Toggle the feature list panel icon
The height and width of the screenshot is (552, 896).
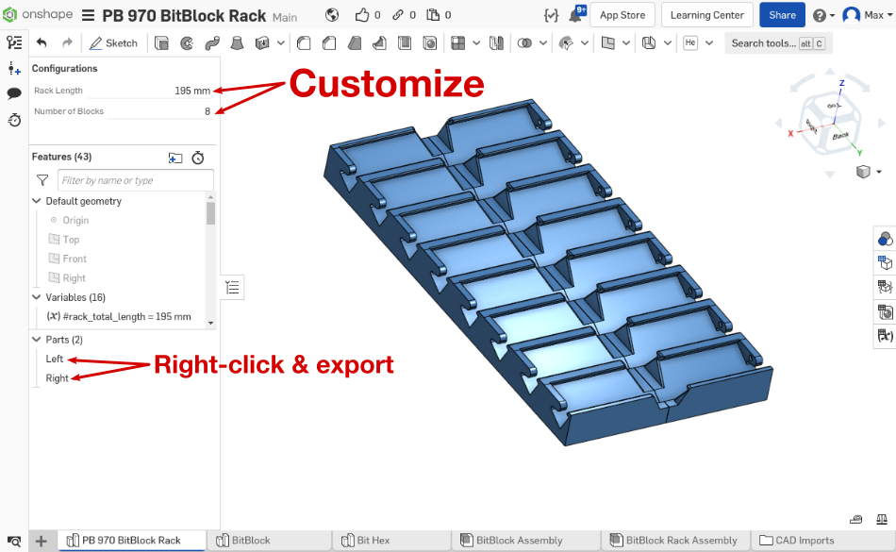pos(14,42)
